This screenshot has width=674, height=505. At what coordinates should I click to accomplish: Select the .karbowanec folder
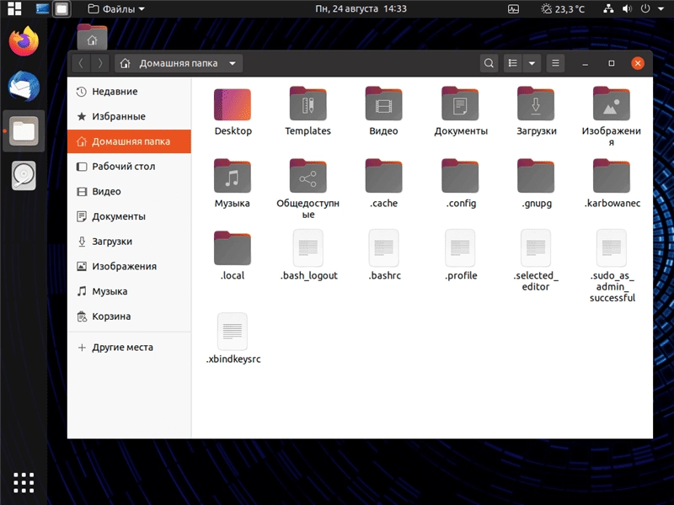[x=612, y=176]
